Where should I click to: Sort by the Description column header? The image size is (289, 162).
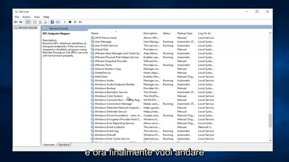tap(150, 33)
